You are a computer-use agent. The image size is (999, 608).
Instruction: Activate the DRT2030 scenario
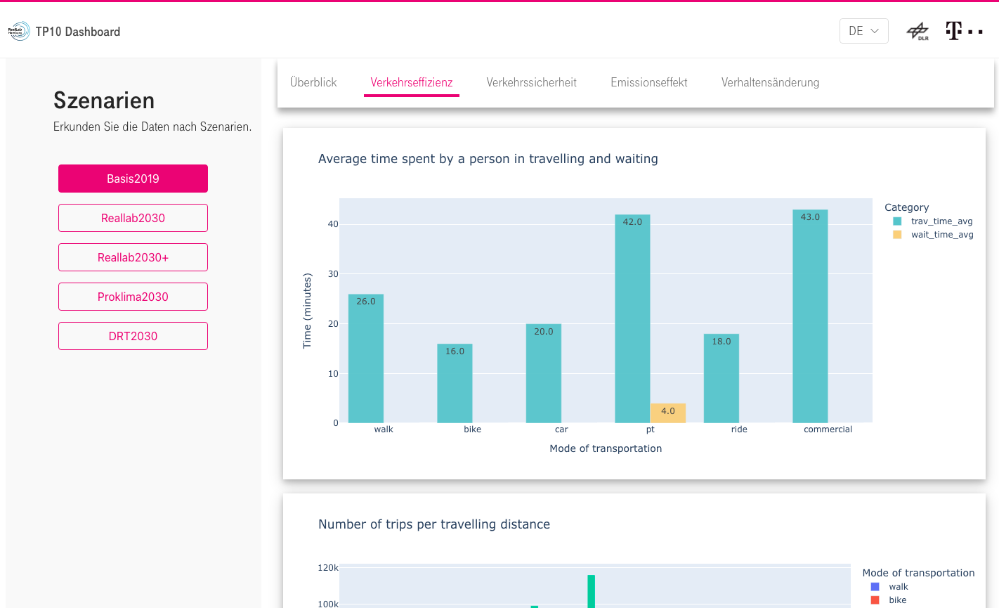coord(133,336)
